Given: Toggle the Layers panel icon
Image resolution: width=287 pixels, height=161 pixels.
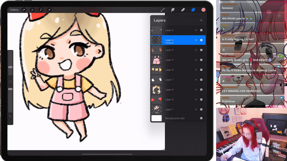Looking at the screenshot, I should coord(193,10).
